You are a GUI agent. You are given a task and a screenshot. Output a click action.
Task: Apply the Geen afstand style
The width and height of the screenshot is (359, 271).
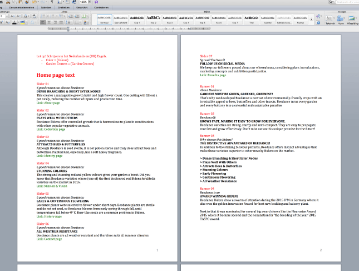121,19
